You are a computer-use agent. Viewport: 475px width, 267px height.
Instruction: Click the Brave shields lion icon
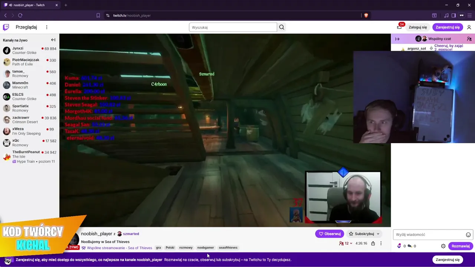click(x=366, y=15)
